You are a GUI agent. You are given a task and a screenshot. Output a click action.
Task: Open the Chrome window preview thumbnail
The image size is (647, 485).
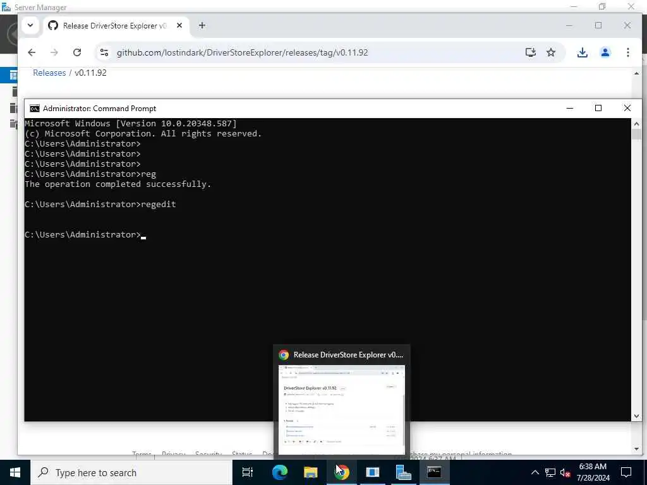point(342,409)
